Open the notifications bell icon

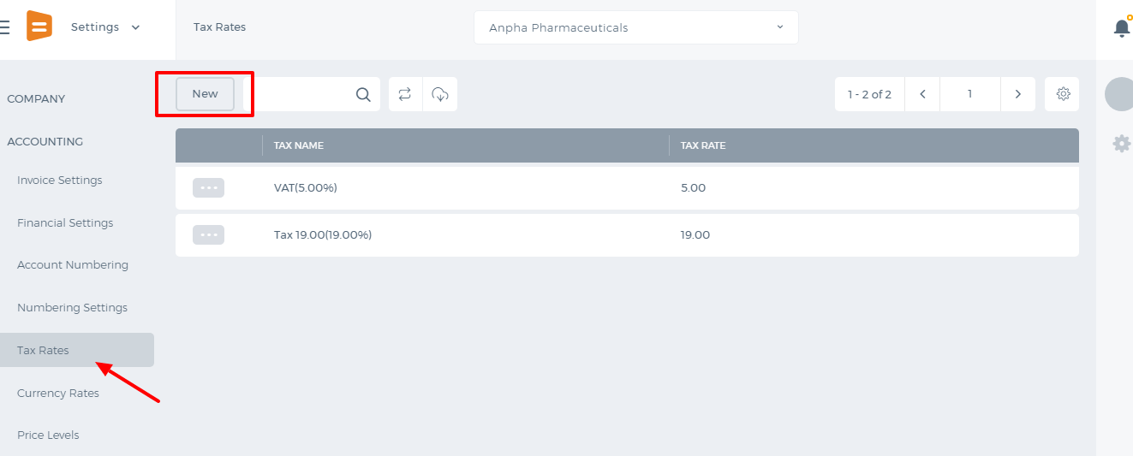click(1122, 28)
